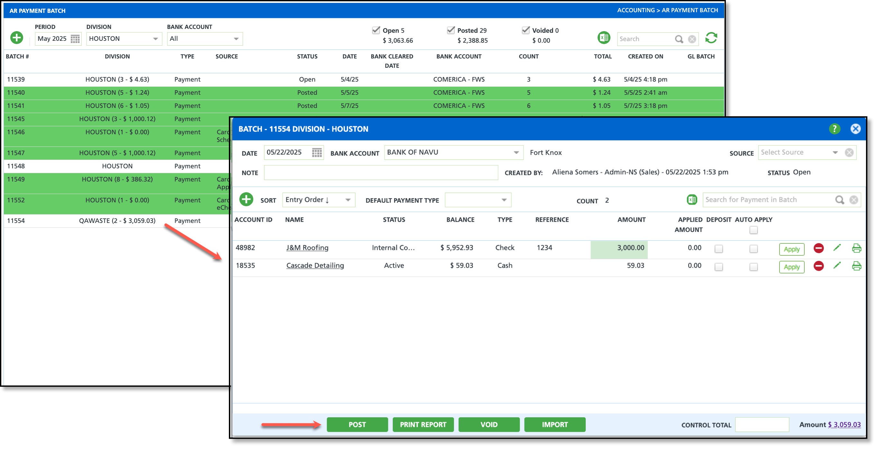Edit the Cascade Detailing payment entry

tap(837, 266)
